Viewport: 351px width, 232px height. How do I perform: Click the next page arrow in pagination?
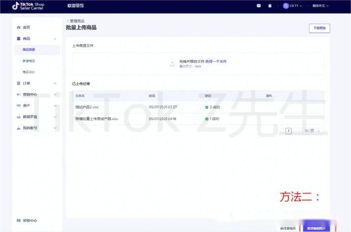tap(296, 131)
